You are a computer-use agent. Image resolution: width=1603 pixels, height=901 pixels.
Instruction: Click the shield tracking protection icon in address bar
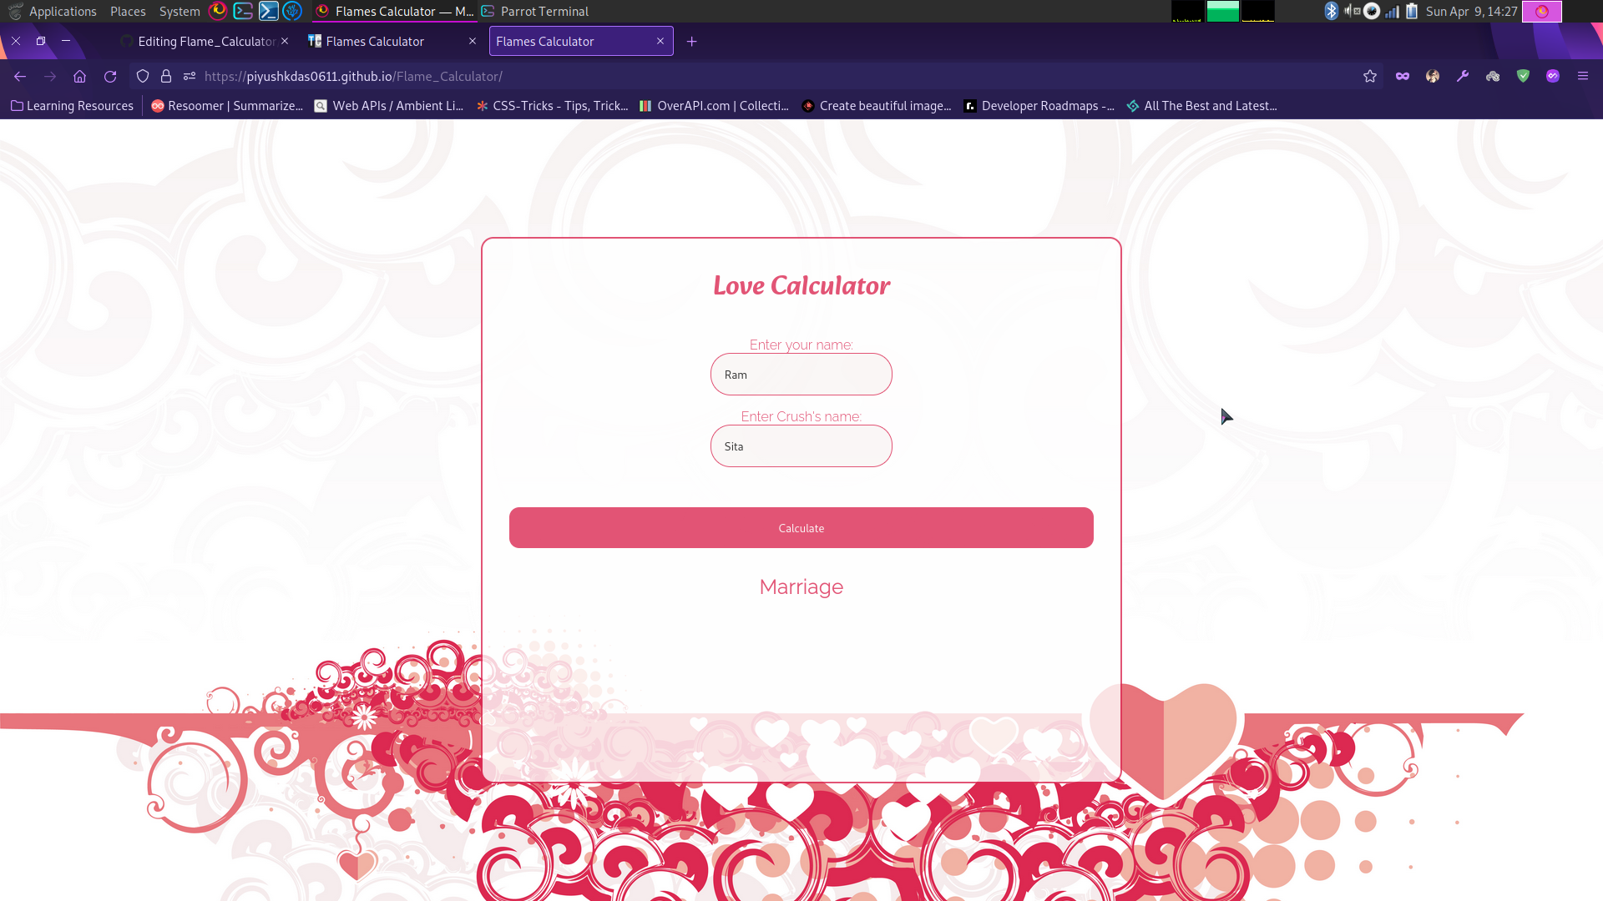pyautogui.click(x=143, y=76)
